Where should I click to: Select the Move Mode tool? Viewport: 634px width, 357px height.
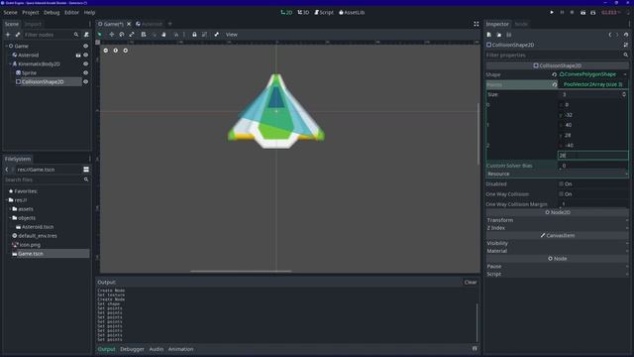(112, 35)
